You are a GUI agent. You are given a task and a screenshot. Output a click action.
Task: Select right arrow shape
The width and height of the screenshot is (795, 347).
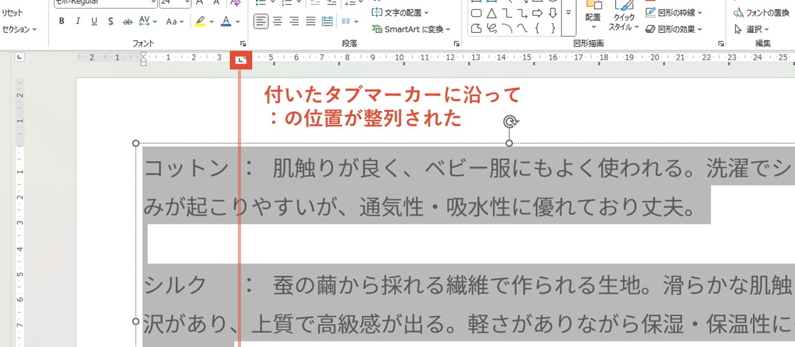tap(538, 13)
